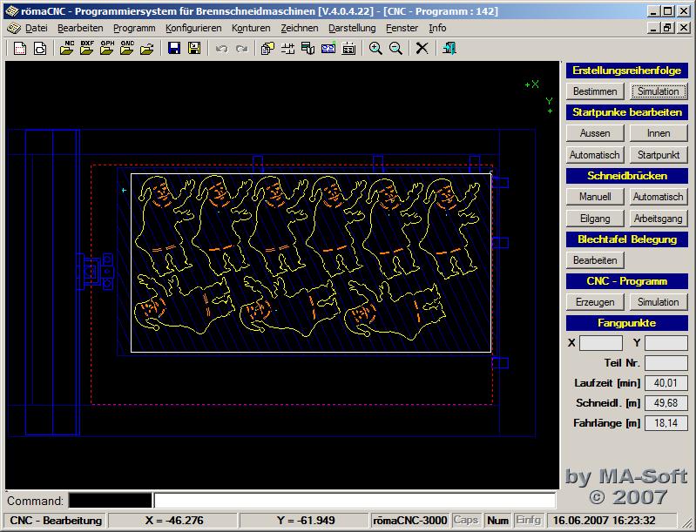The width and height of the screenshot is (696, 532).
Task: Open a GND file via toolbar icon
Action: pyautogui.click(x=127, y=49)
